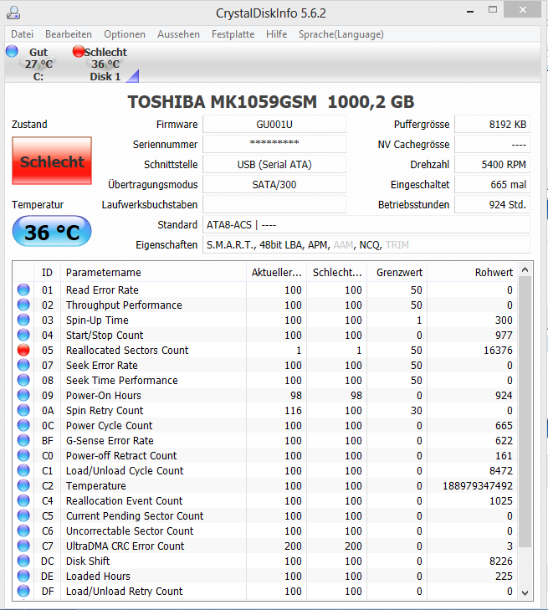Click the scroll up arrow of SMART list

525,269
